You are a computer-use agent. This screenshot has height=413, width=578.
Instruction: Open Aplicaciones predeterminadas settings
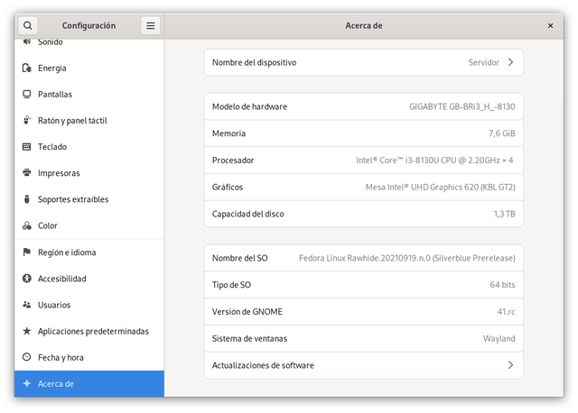click(x=89, y=331)
